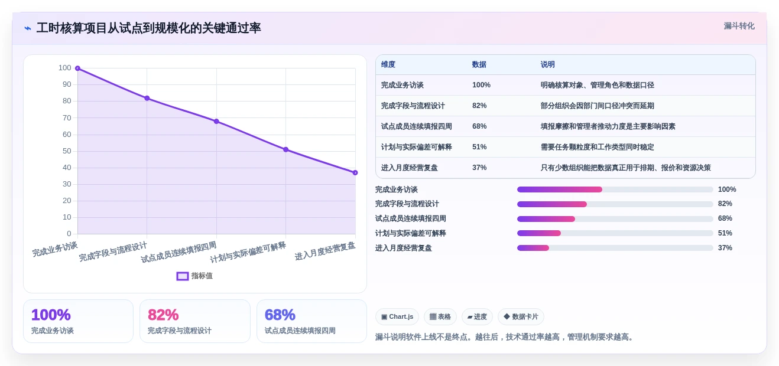
Task: Click the 完成业务访谈 x-axis label
Action: tap(55, 249)
